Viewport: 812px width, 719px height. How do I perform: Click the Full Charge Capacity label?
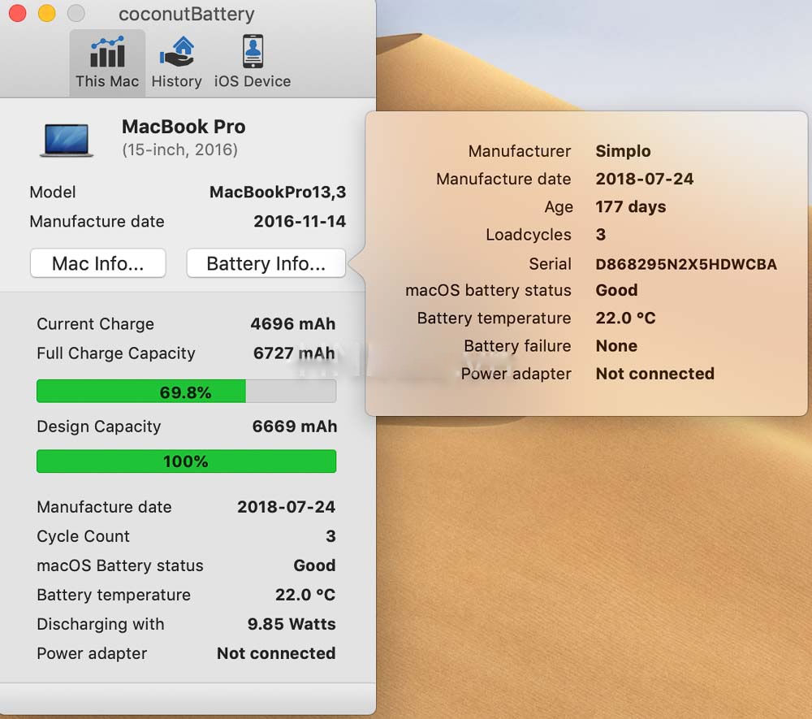116,353
